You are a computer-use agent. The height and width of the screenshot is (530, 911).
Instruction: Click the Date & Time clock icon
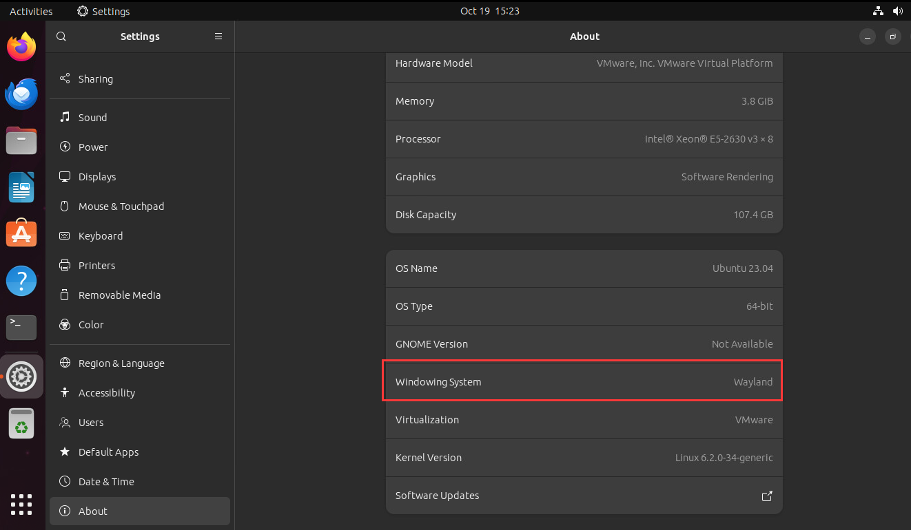click(65, 481)
